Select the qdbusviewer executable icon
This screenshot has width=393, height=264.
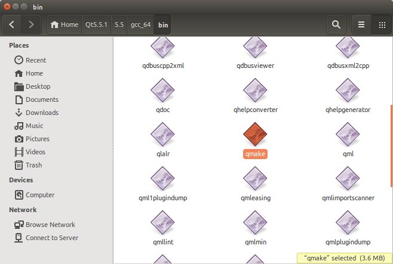pyautogui.click(x=255, y=46)
